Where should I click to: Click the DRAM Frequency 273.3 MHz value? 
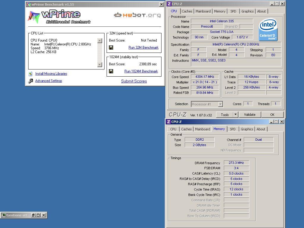[x=236, y=163]
